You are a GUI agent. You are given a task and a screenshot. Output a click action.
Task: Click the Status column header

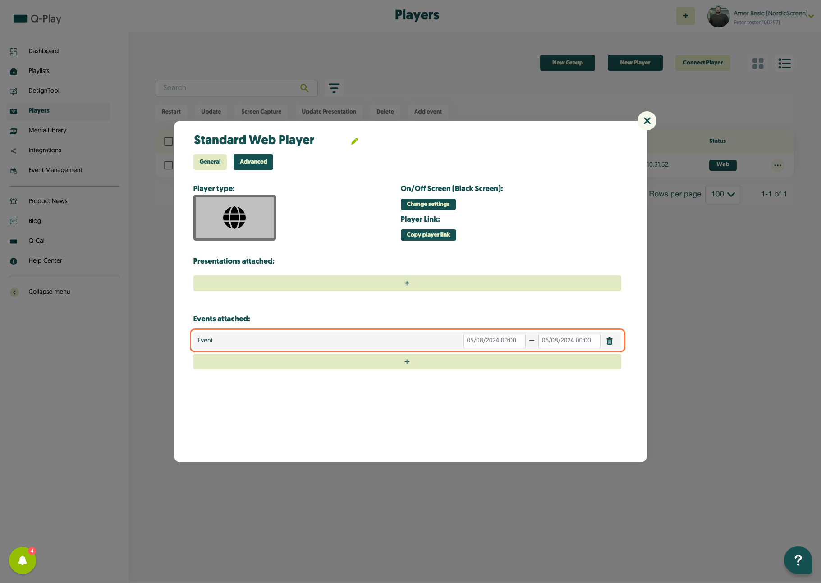pos(717,141)
